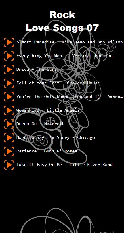The height and width of the screenshot is (233, 124).
Task: Select Fall at Your Feet - Crowded House
Action: tap(58, 83)
